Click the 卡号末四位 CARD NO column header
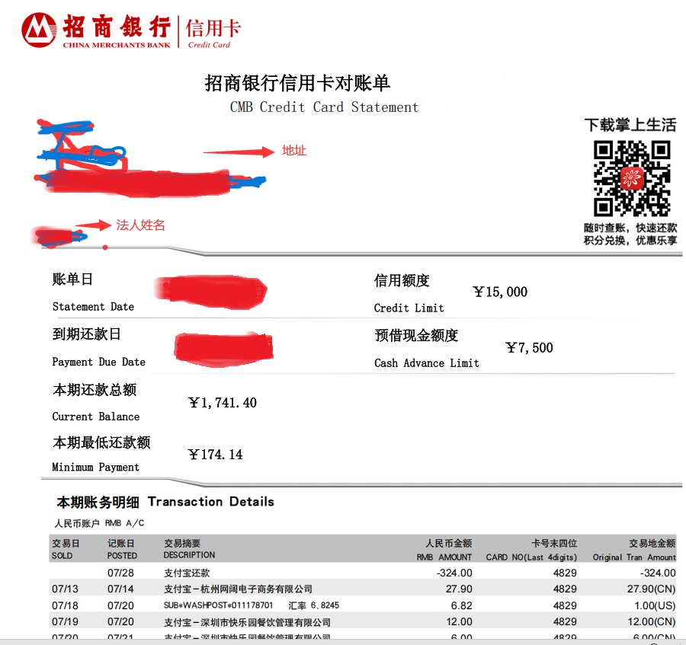This screenshot has width=686, height=645. 531,549
